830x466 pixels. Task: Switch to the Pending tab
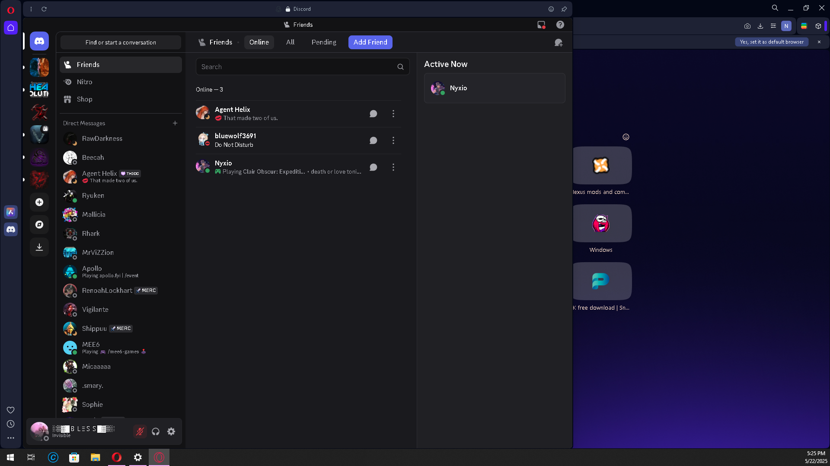click(x=324, y=42)
